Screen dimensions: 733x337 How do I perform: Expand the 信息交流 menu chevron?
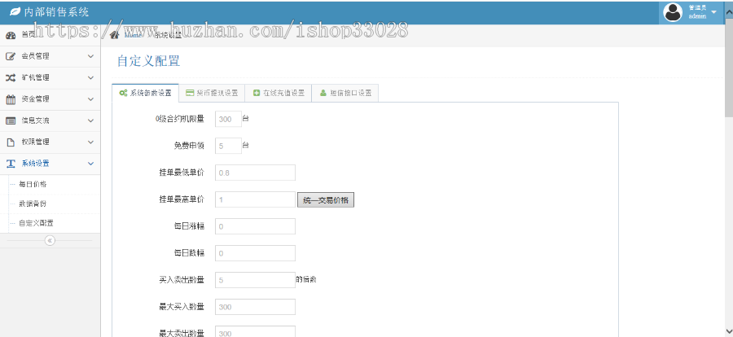(90, 120)
